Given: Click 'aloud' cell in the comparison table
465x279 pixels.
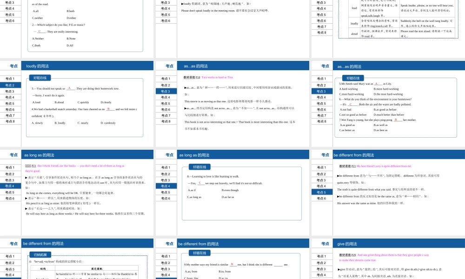Looking at the screenshot, I should (354, 34).
